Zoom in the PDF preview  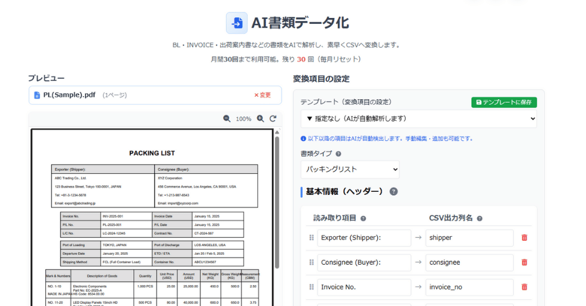coord(261,118)
